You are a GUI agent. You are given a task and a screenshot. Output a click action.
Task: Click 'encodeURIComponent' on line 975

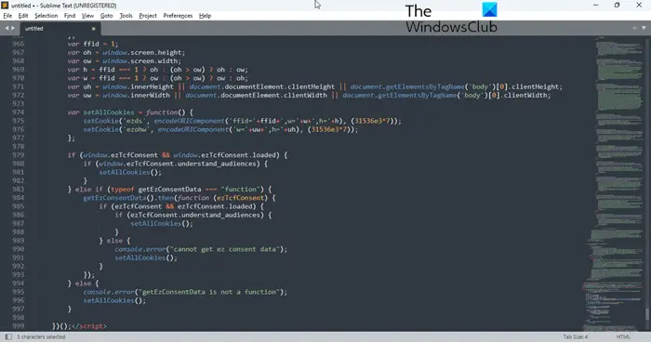(190, 121)
